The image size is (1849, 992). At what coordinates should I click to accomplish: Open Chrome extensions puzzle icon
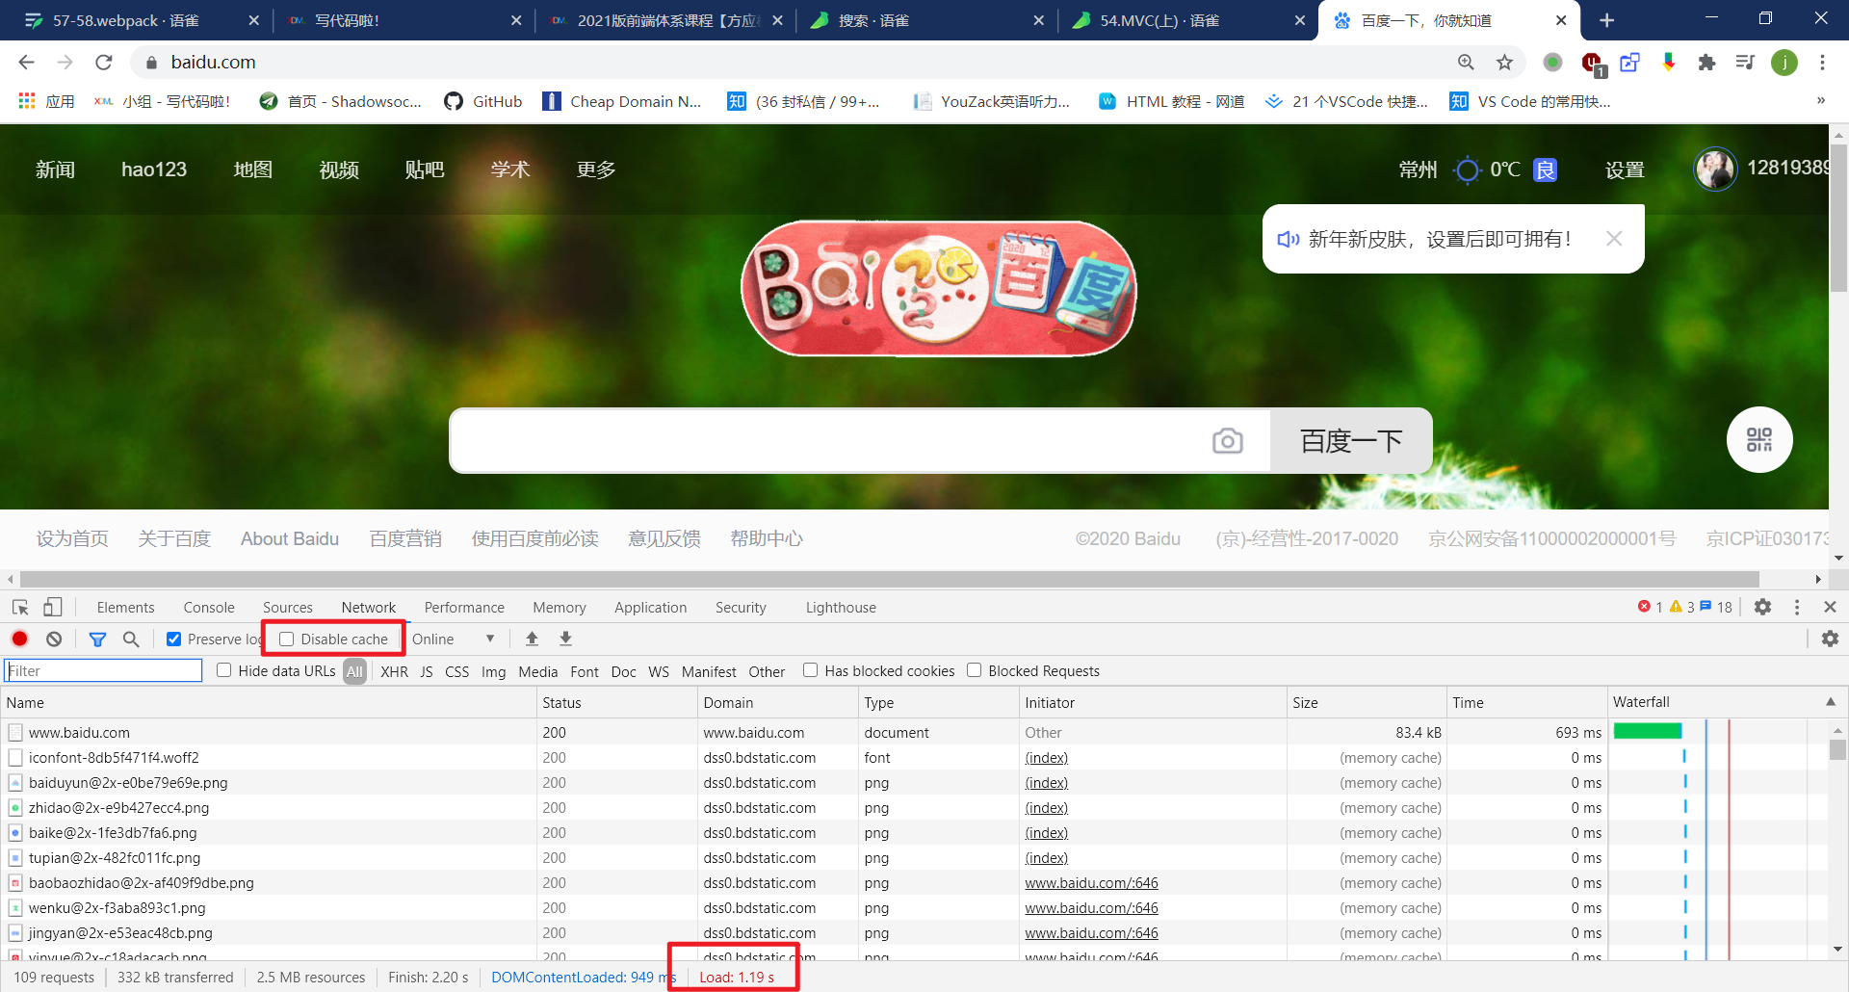[1706, 63]
